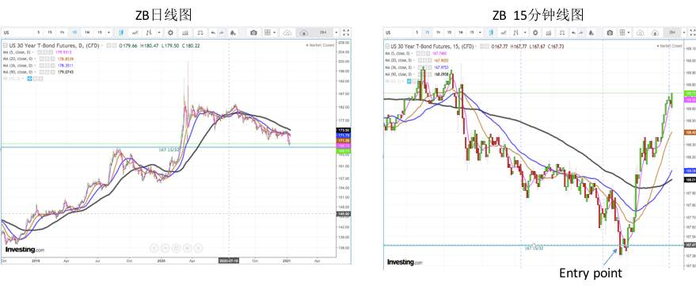
Task: Click layout name button in 15-minute chart
Action: click(672, 32)
